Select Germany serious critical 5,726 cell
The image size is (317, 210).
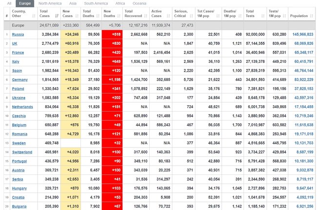coord(183,80)
